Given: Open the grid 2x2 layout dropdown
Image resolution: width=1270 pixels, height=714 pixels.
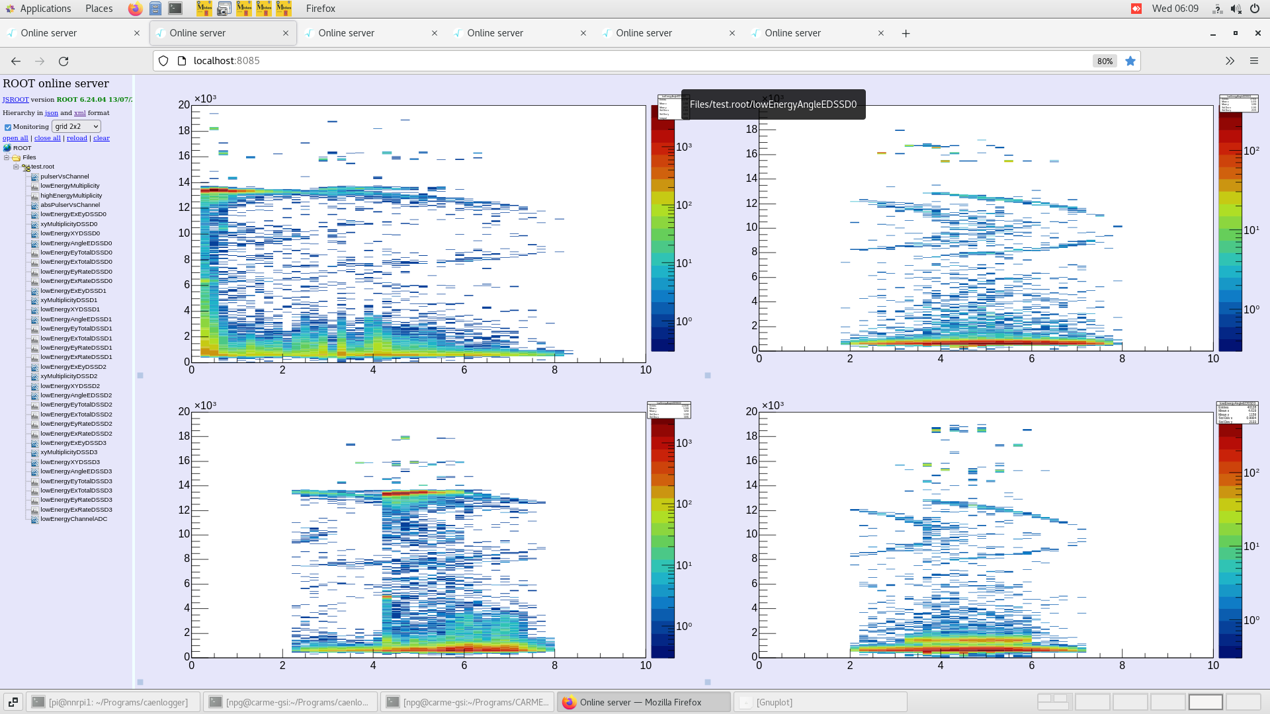Looking at the screenshot, I should 76,126.
